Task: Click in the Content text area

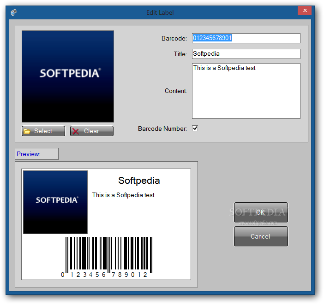Action: [246, 91]
